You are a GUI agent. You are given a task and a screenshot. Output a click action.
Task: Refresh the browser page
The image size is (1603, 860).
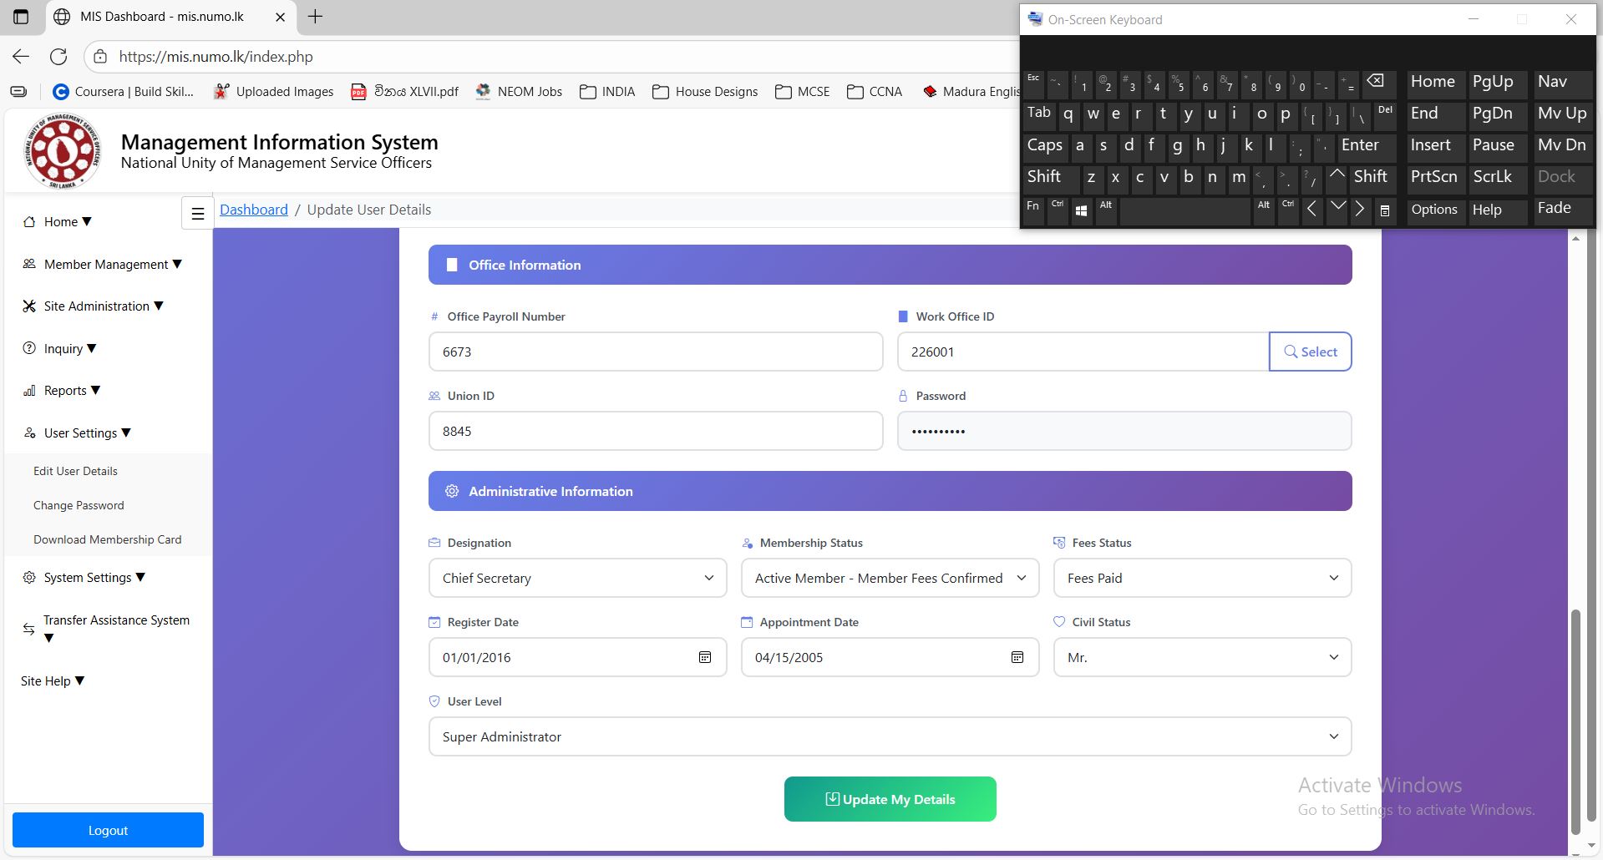tap(58, 57)
